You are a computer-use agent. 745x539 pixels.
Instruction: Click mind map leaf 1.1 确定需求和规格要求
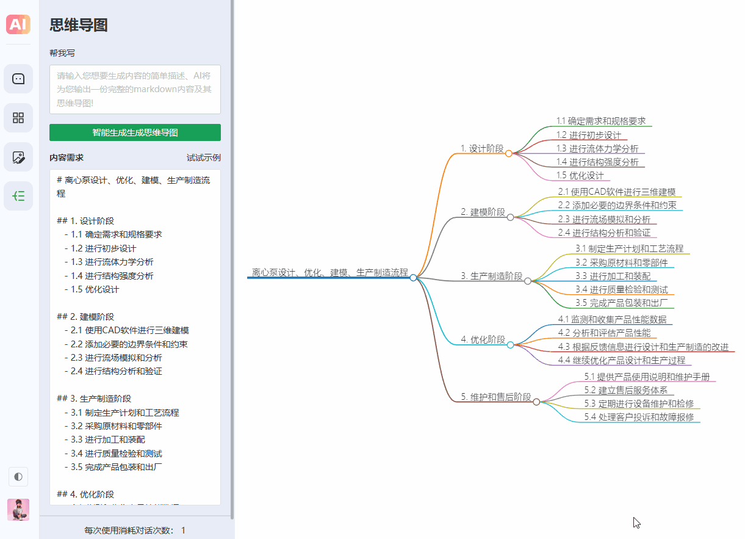(601, 121)
